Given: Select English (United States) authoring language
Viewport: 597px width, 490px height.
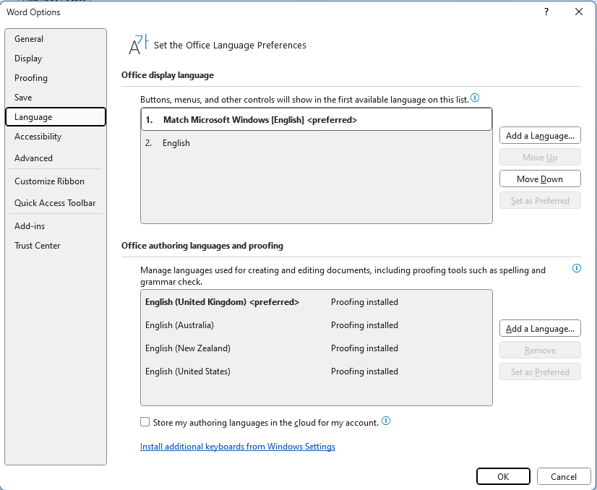Looking at the screenshot, I should tap(317, 371).
